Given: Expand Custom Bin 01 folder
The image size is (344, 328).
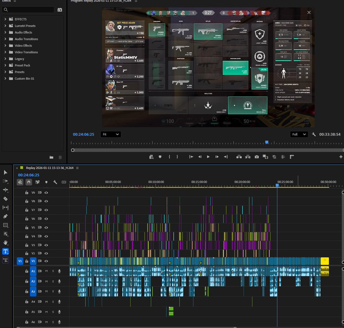Looking at the screenshot, I should (x=5, y=78).
